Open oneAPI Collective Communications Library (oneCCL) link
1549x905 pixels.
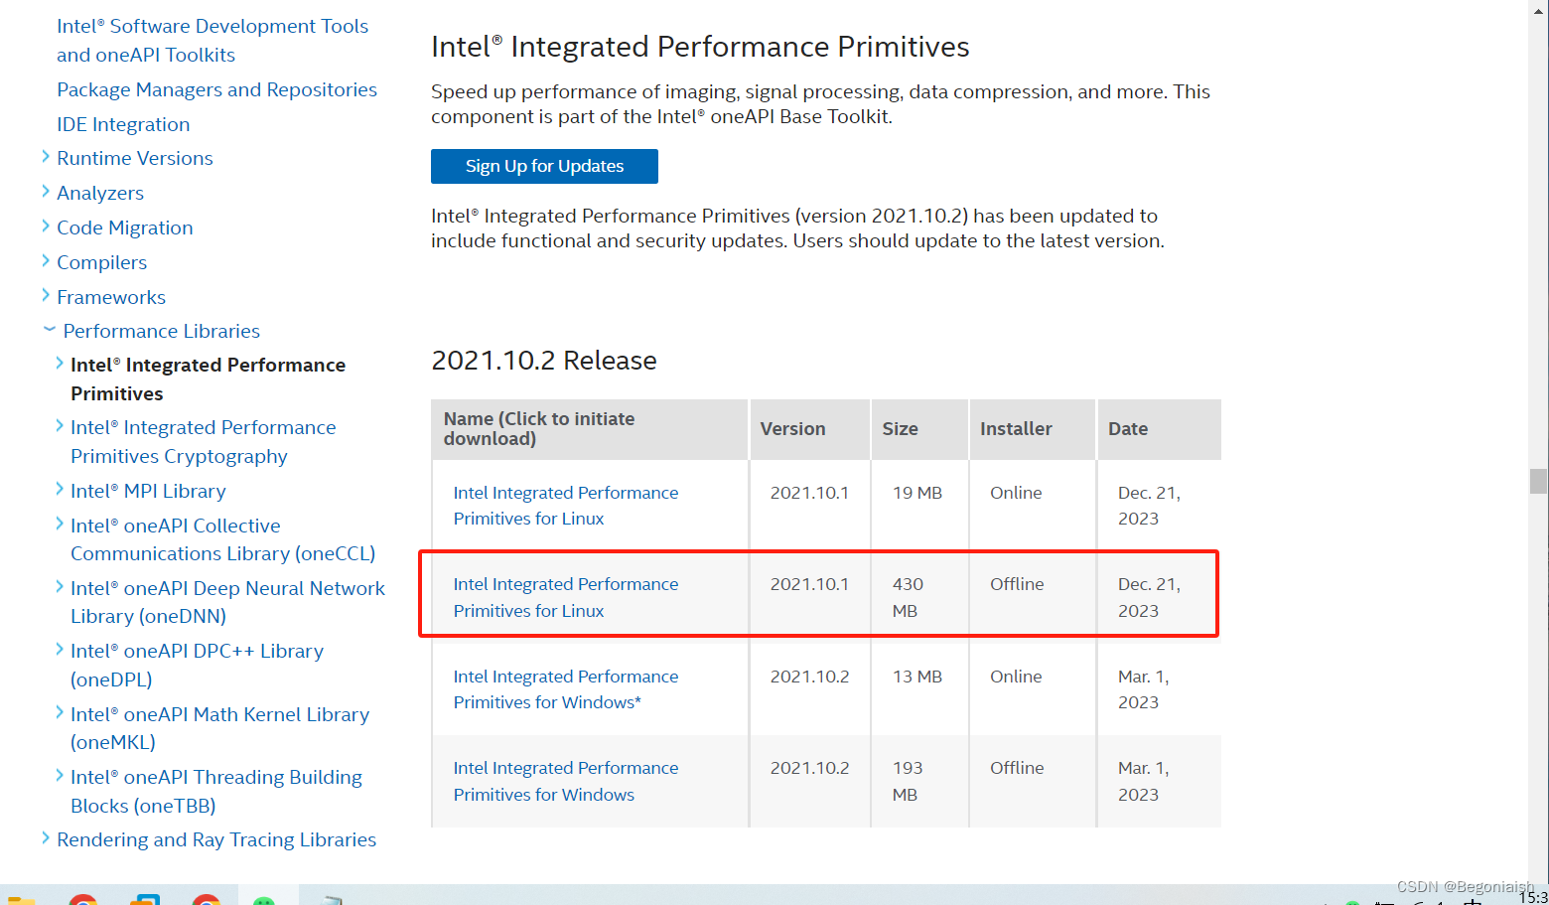click(223, 539)
